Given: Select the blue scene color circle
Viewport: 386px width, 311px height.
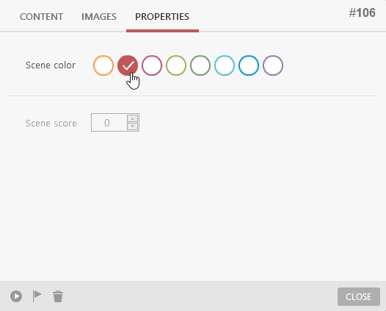Looking at the screenshot, I should pos(249,65).
